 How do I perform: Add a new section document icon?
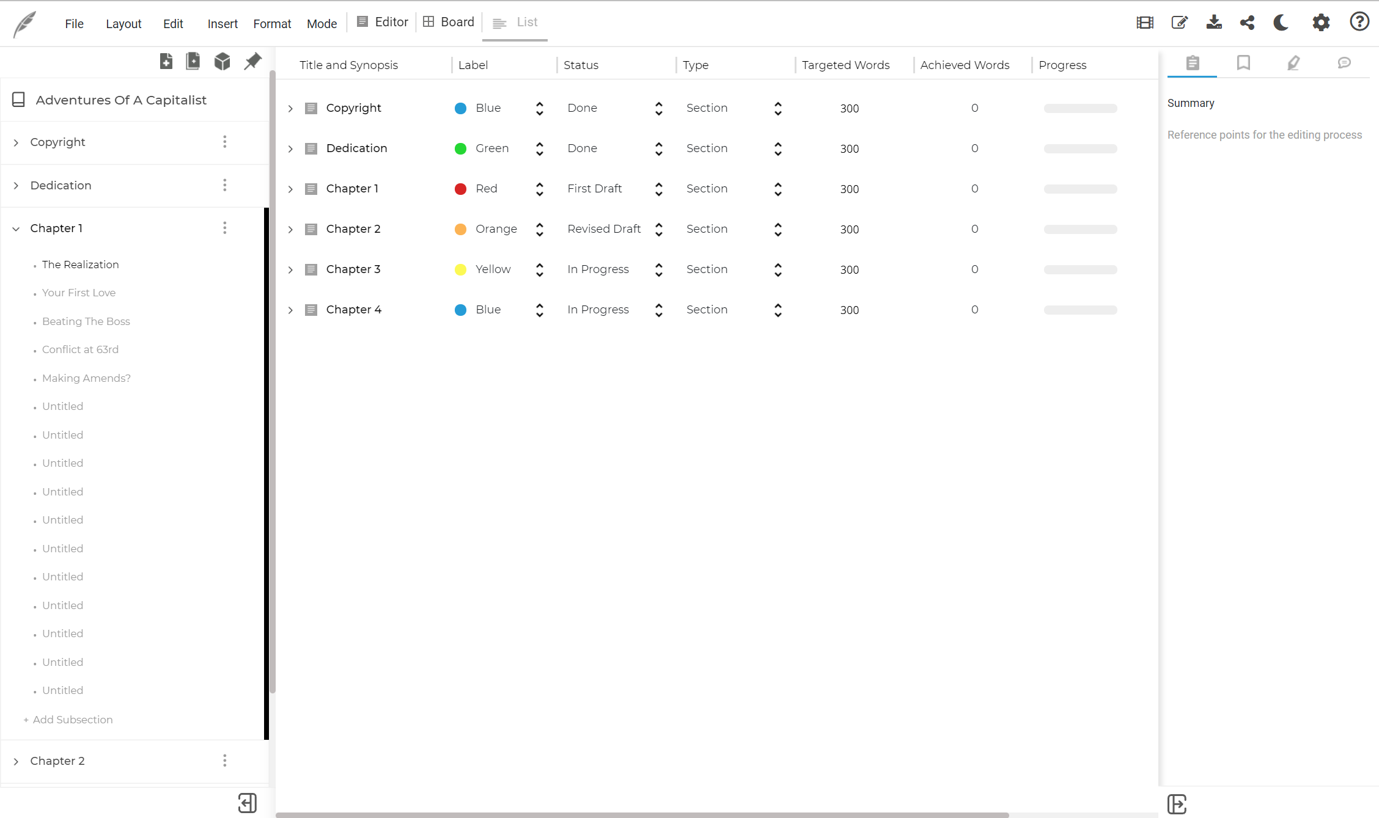coord(166,61)
